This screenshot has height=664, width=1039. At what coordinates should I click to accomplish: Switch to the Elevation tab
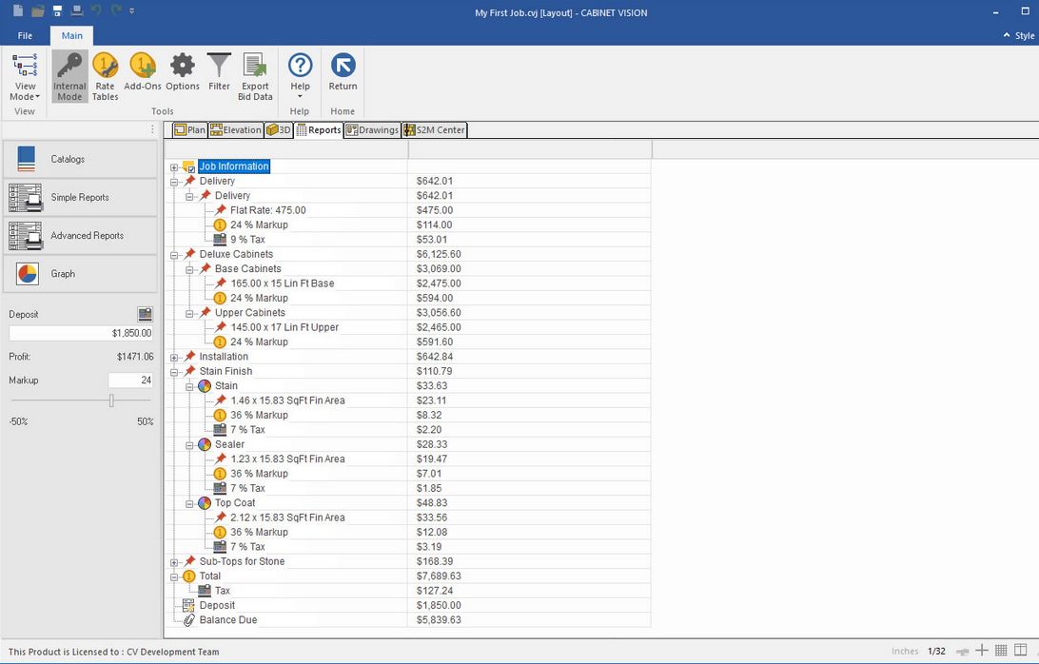pos(236,130)
